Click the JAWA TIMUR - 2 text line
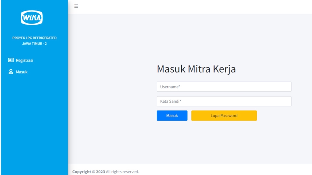 [x=34, y=44]
